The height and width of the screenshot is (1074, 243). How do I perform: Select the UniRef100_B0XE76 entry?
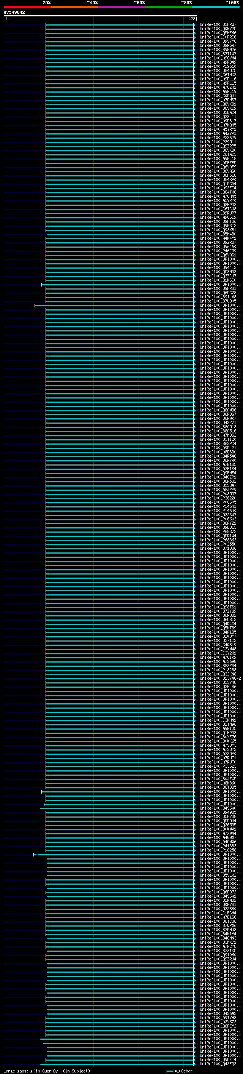218,737
